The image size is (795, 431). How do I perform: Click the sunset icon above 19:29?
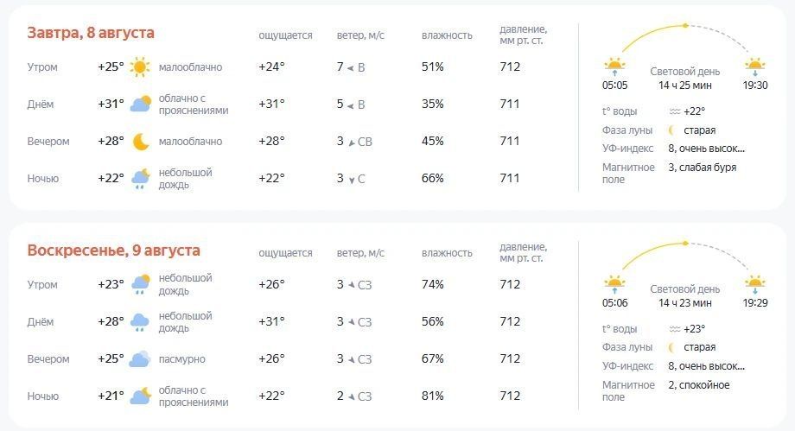click(x=755, y=284)
